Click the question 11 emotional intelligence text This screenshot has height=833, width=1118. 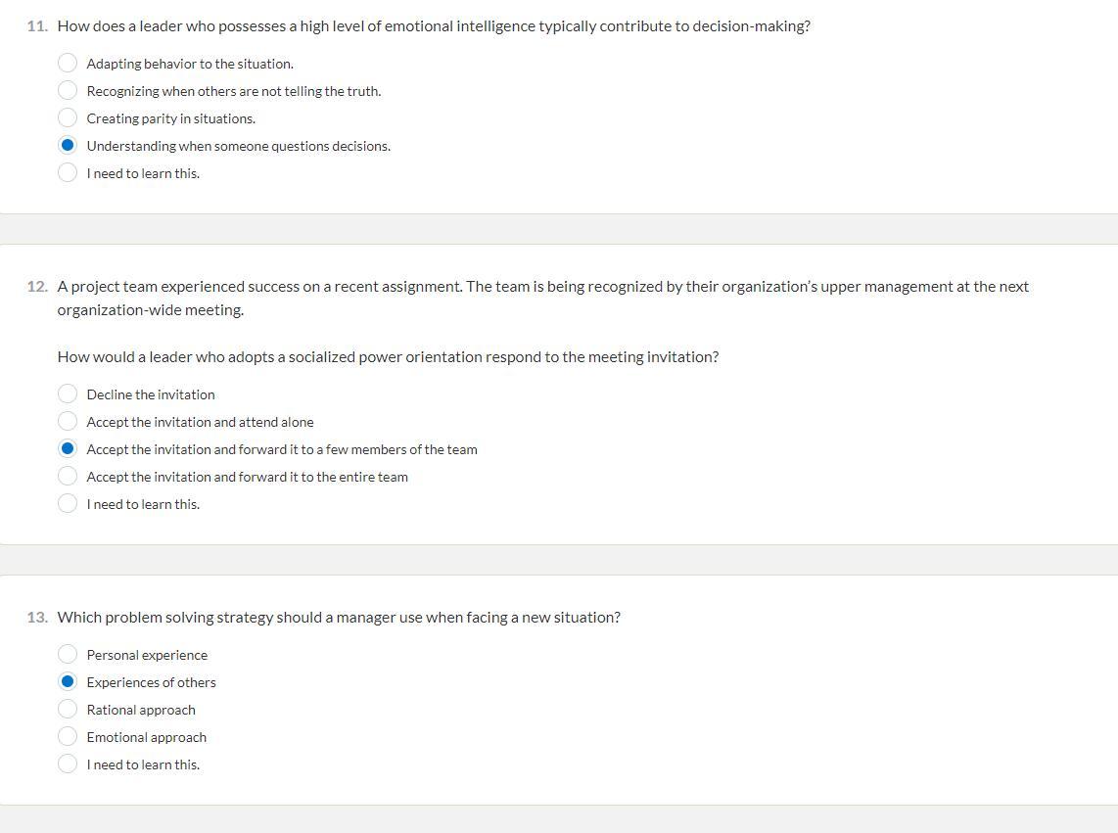pyautogui.click(x=434, y=26)
